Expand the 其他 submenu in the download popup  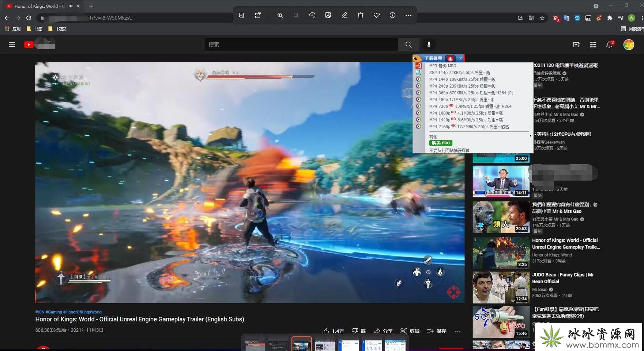[x=480, y=136]
